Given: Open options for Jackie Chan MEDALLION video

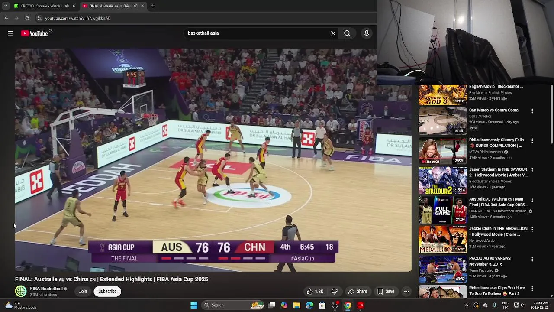Looking at the screenshot, I should point(532,229).
